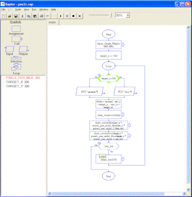Maximize the Raptor window
192x197 pixels.
(183, 4)
